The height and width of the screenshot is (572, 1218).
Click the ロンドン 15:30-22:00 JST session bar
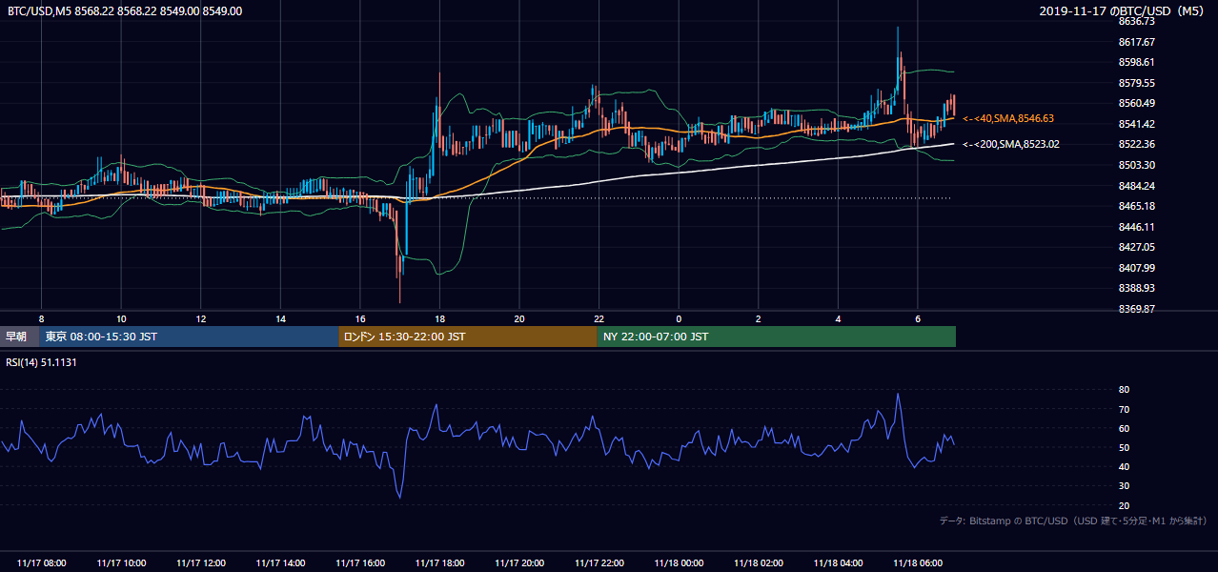[x=468, y=337]
